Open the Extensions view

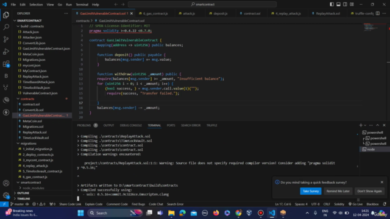point(6,64)
